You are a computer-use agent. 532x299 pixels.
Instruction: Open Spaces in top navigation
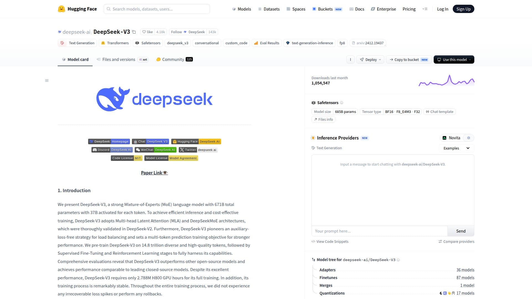click(296, 9)
